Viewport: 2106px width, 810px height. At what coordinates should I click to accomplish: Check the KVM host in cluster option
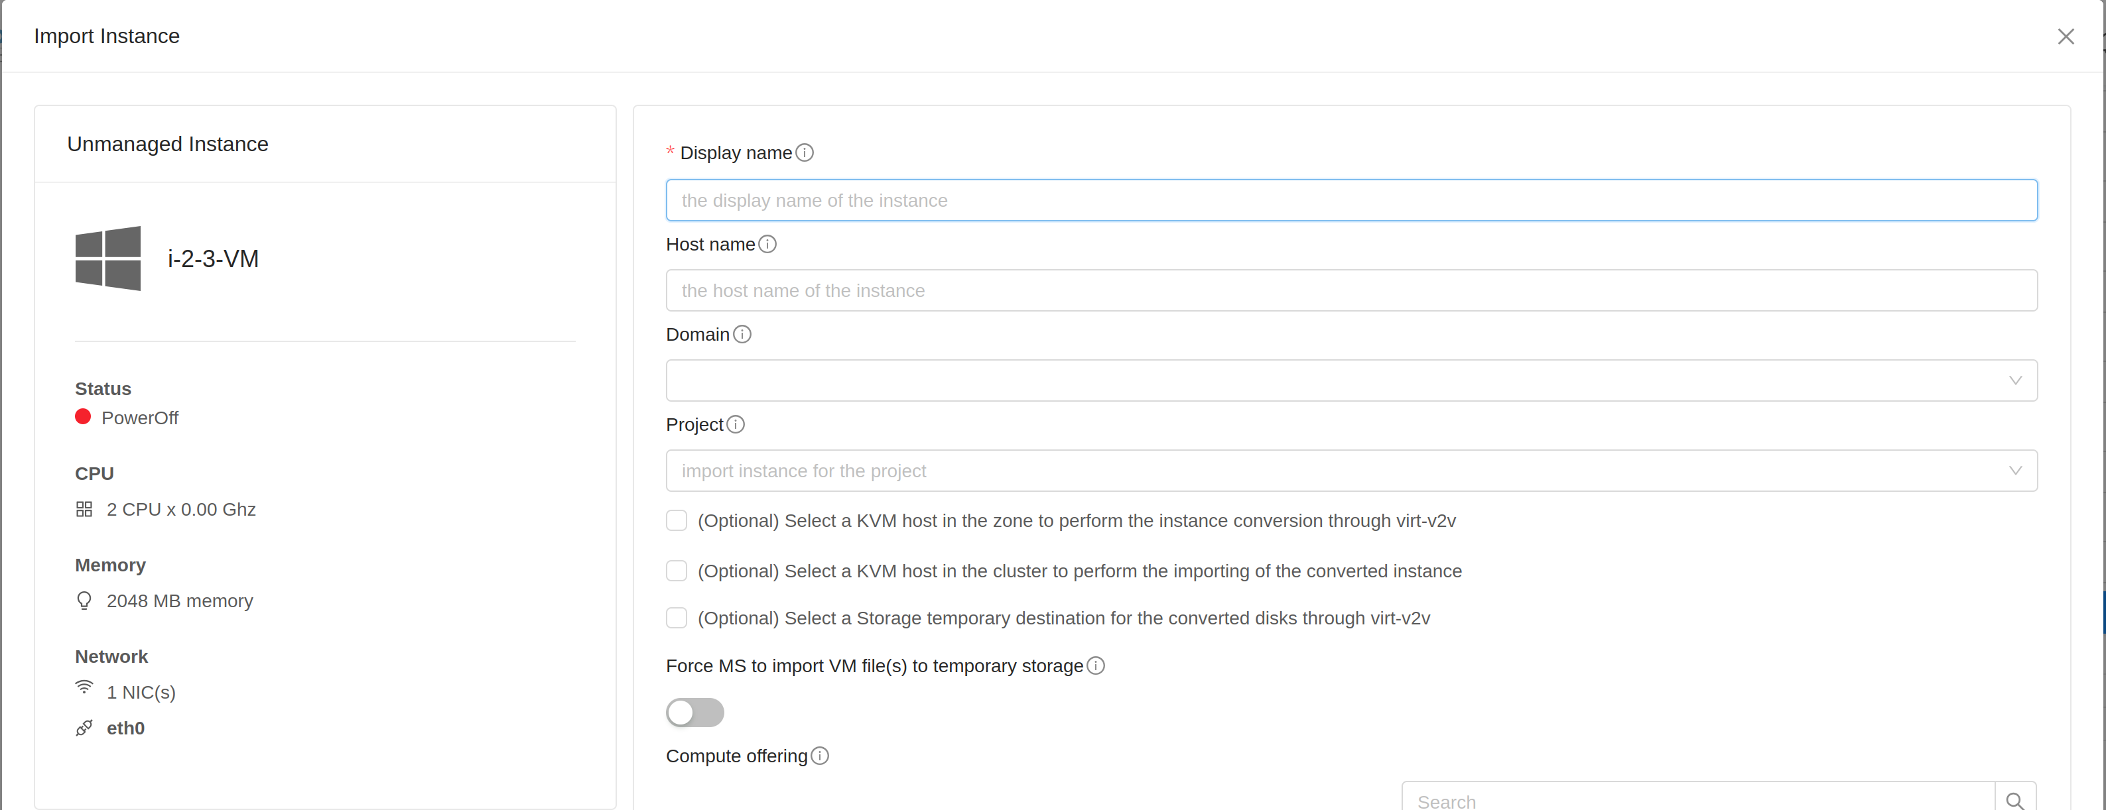[x=676, y=571]
